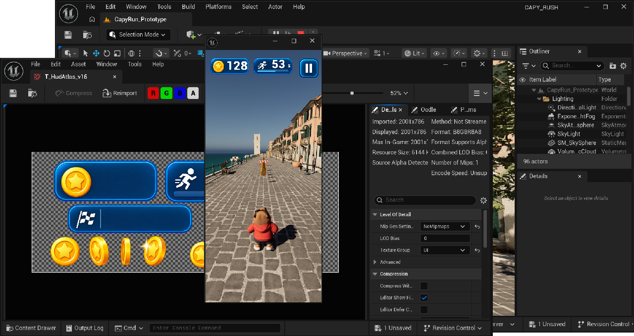Toggle world/local coordinate space globe icon
The image size is (634, 336).
tap(132, 53)
